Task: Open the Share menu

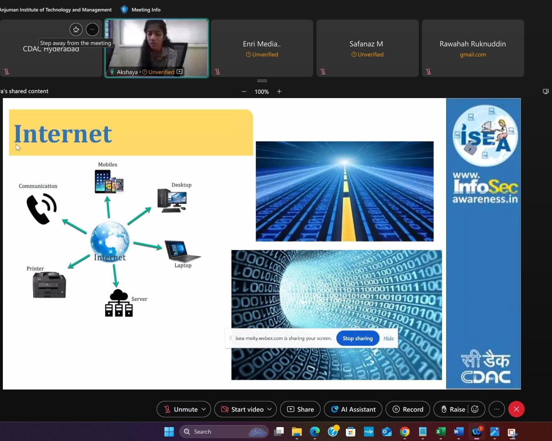Action: pos(300,409)
